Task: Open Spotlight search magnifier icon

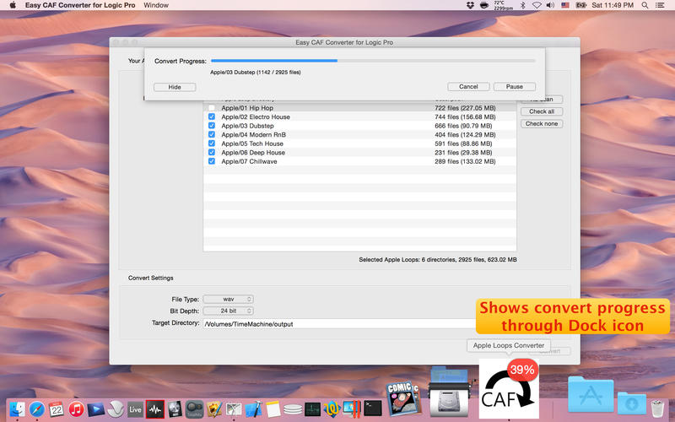Action: [641, 5]
